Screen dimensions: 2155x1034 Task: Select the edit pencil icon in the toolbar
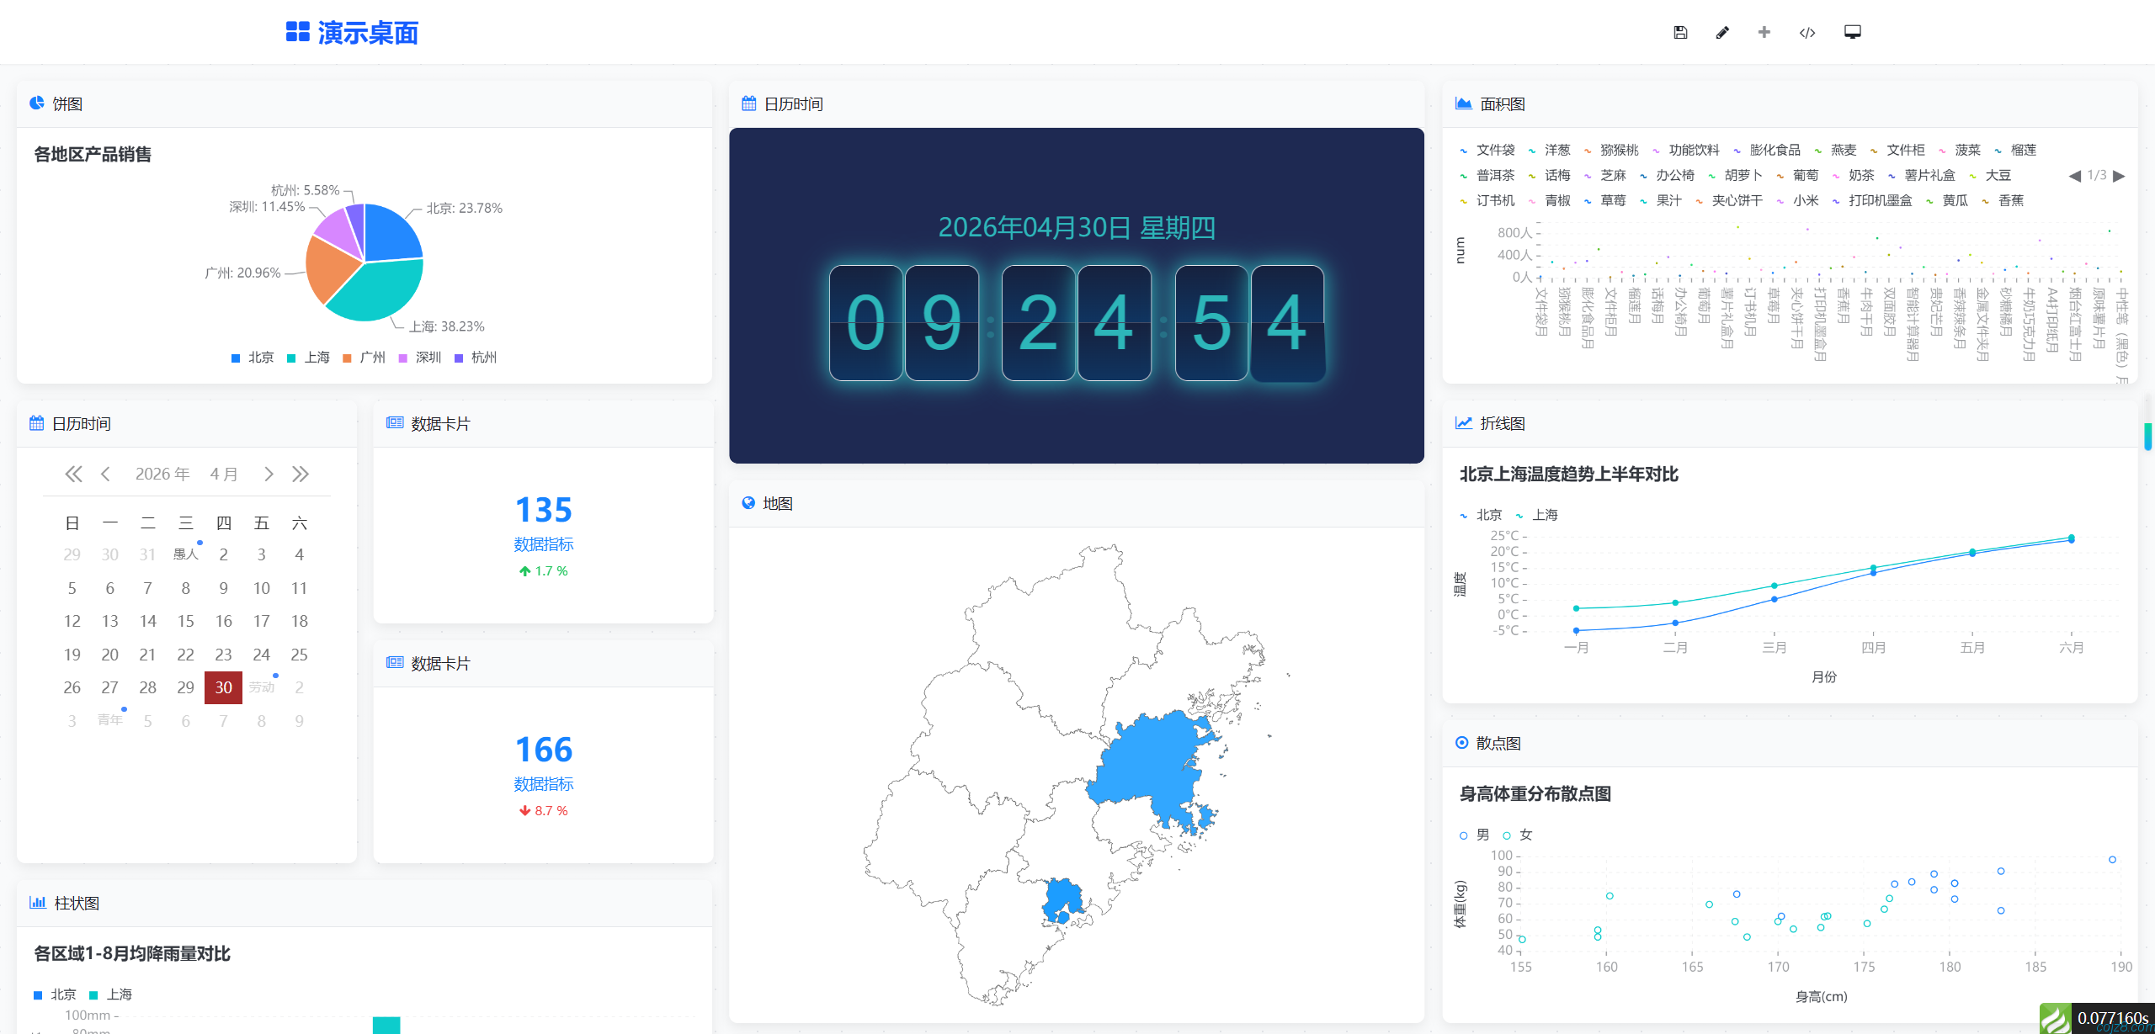pyautogui.click(x=1721, y=32)
